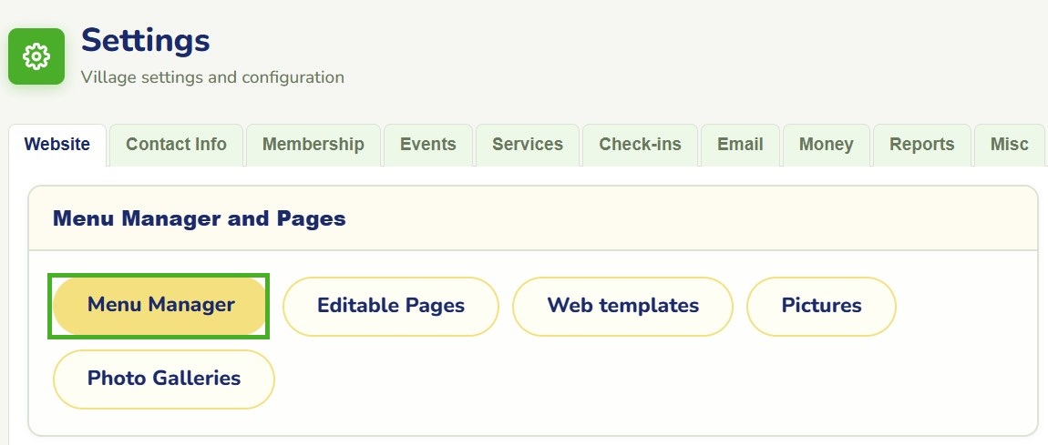Click the Pictures button
This screenshot has height=445, width=1048.
pyautogui.click(x=821, y=307)
